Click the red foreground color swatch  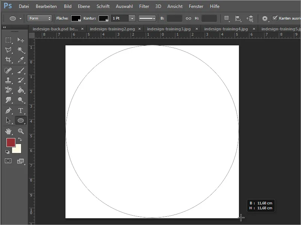[11, 142]
